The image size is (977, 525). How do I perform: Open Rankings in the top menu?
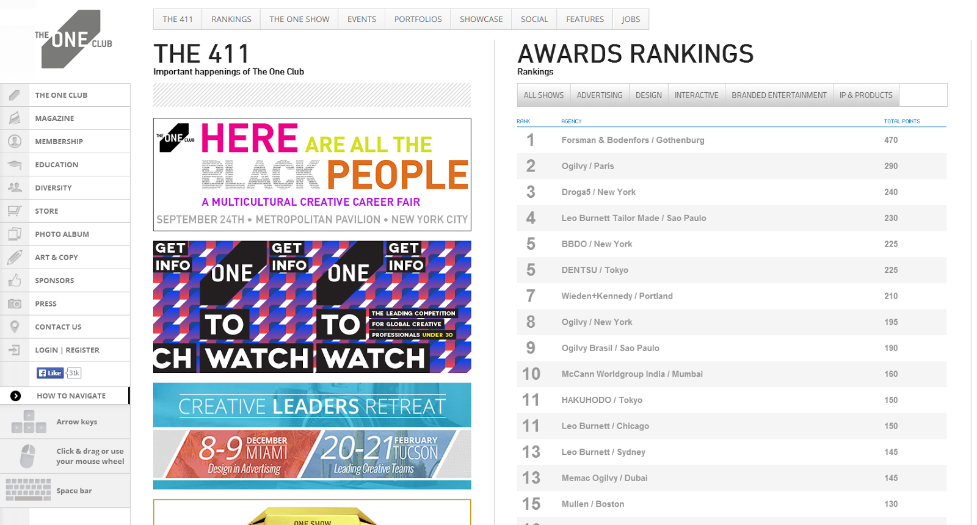[231, 20]
